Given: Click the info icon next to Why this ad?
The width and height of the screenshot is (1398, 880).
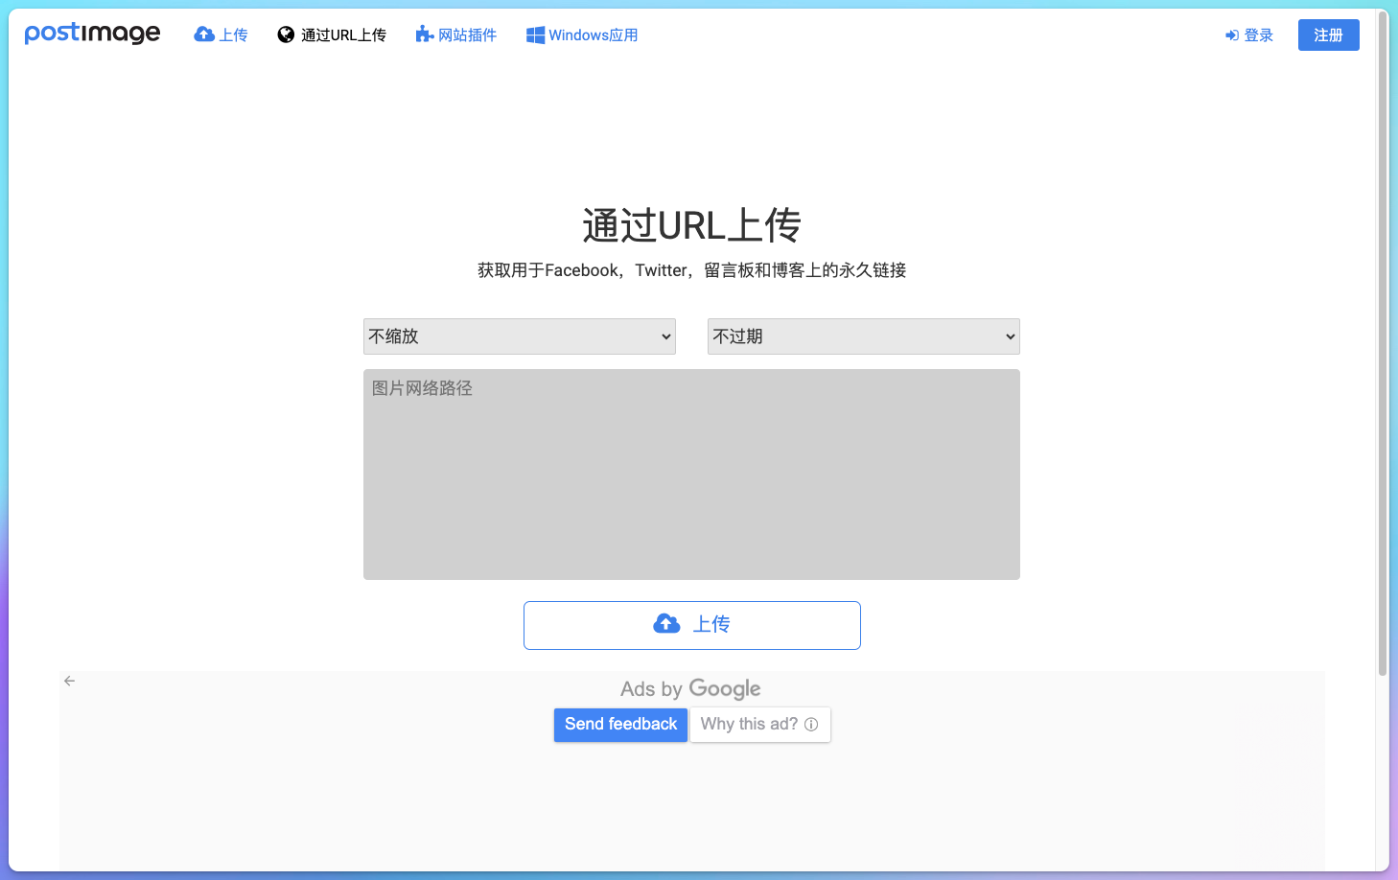Looking at the screenshot, I should click(x=810, y=725).
